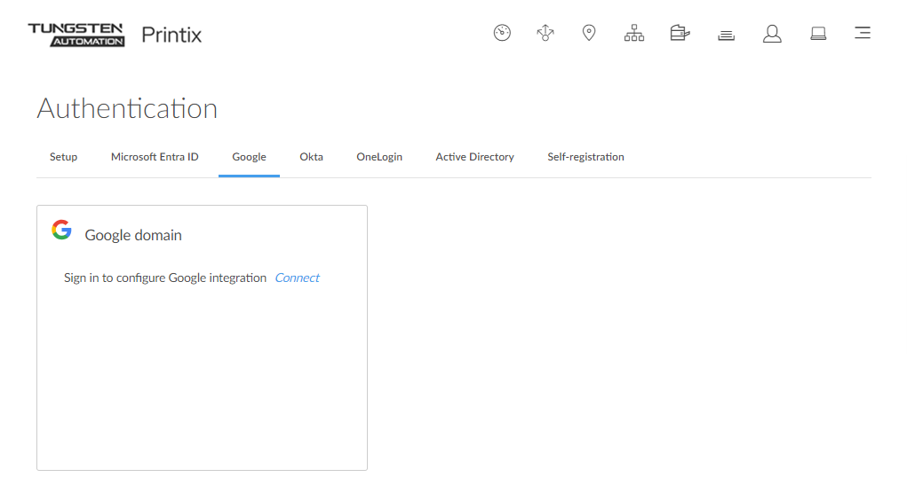Click the multifunction printer icon
This screenshot has height=493, width=907.
[x=680, y=34]
